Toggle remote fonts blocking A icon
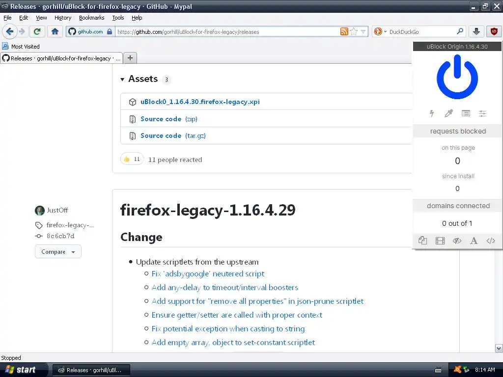The image size is (503, 377). [x=474, y=241]
